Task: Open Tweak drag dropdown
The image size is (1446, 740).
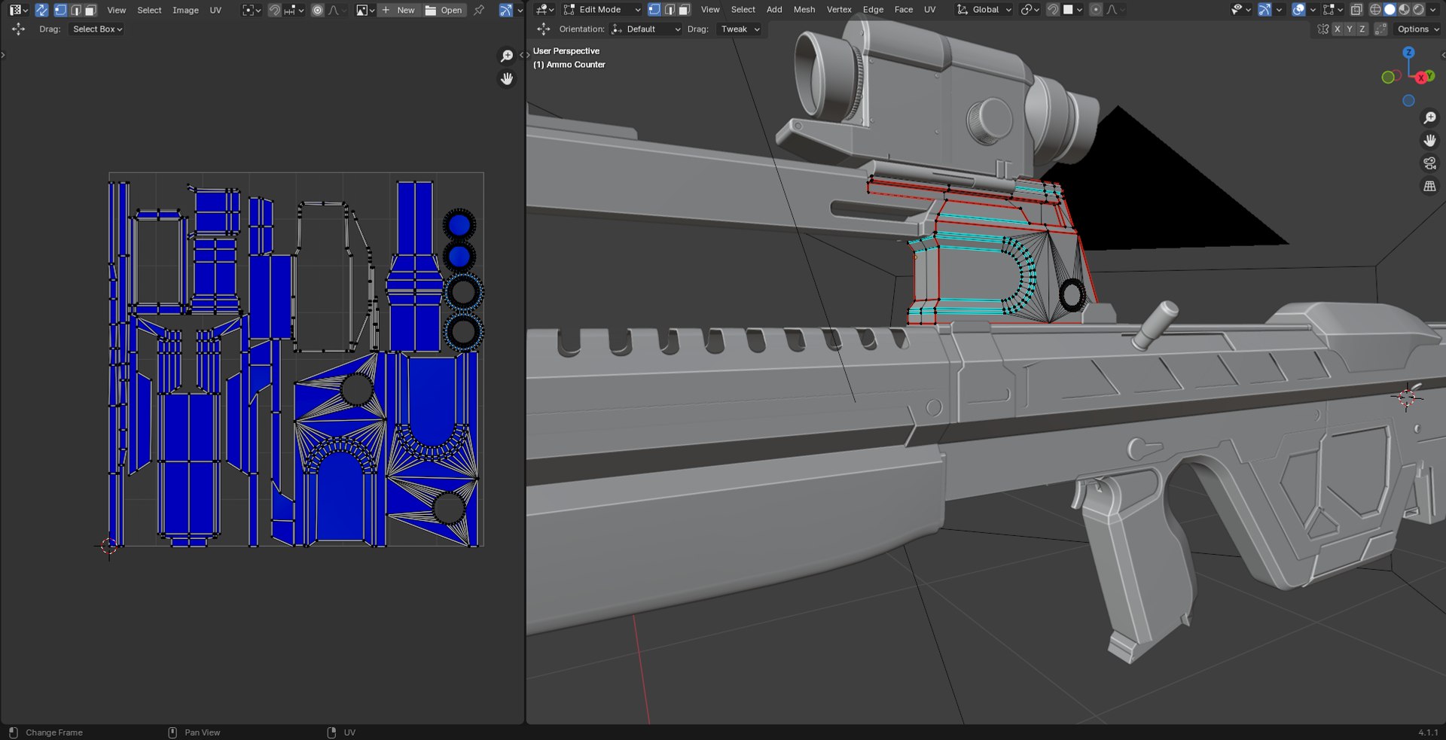Action: click(x=740, y=29)
